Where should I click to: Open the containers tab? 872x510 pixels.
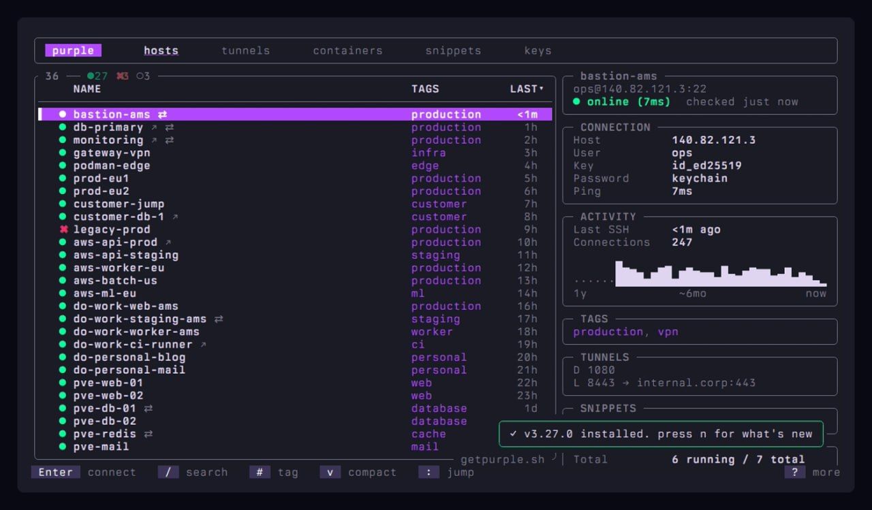[347, 50]
